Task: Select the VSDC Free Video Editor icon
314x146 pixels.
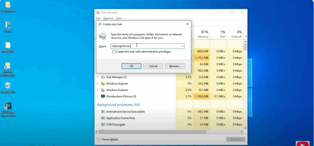Action: coord(8,106)
